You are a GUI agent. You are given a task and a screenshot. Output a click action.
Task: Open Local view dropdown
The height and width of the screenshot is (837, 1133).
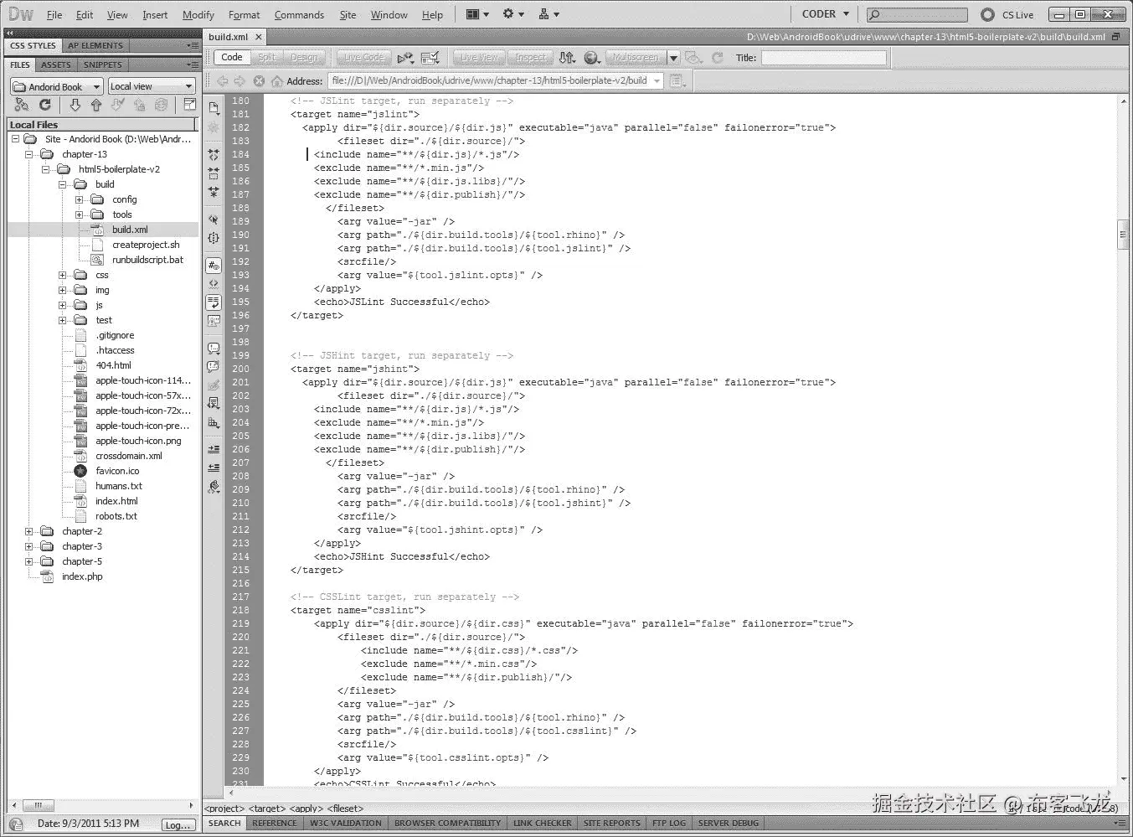coord(152,86)
